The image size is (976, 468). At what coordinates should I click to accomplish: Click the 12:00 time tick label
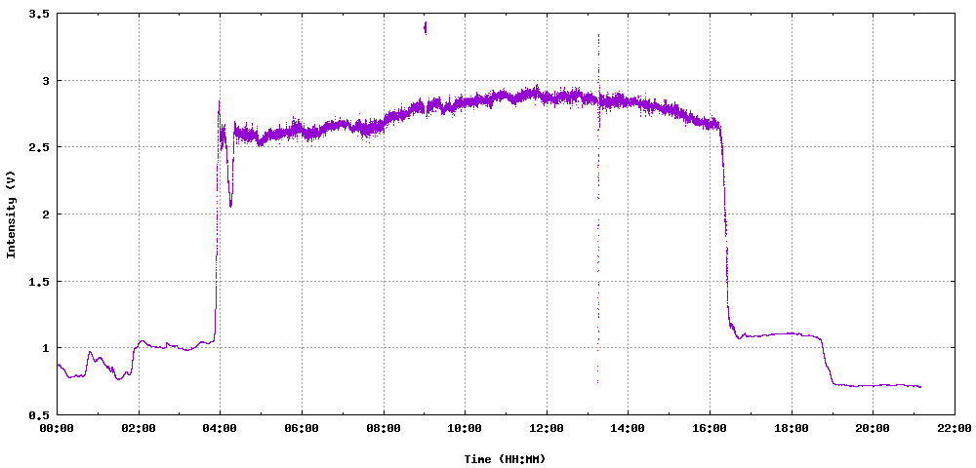[547, 428]
